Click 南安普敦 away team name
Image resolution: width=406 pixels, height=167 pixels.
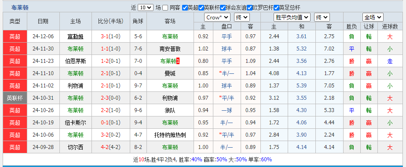coord(170,49)
